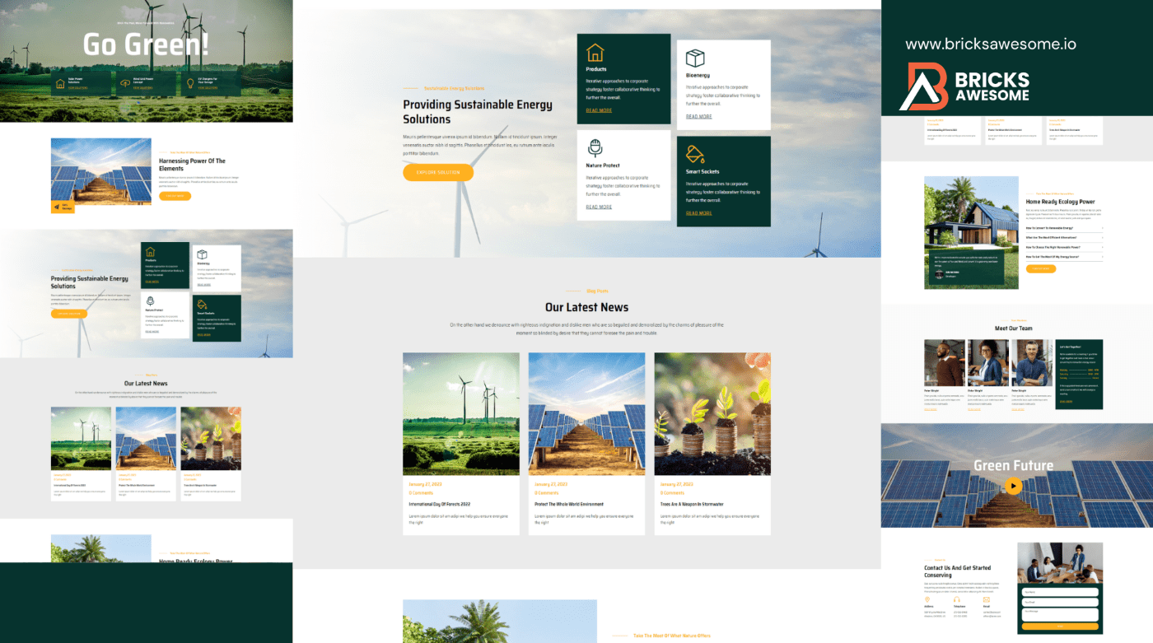This screenshot has height=643, width=1153.
Task: Click the envelope icon above Email details
Action: coord(987,599)
